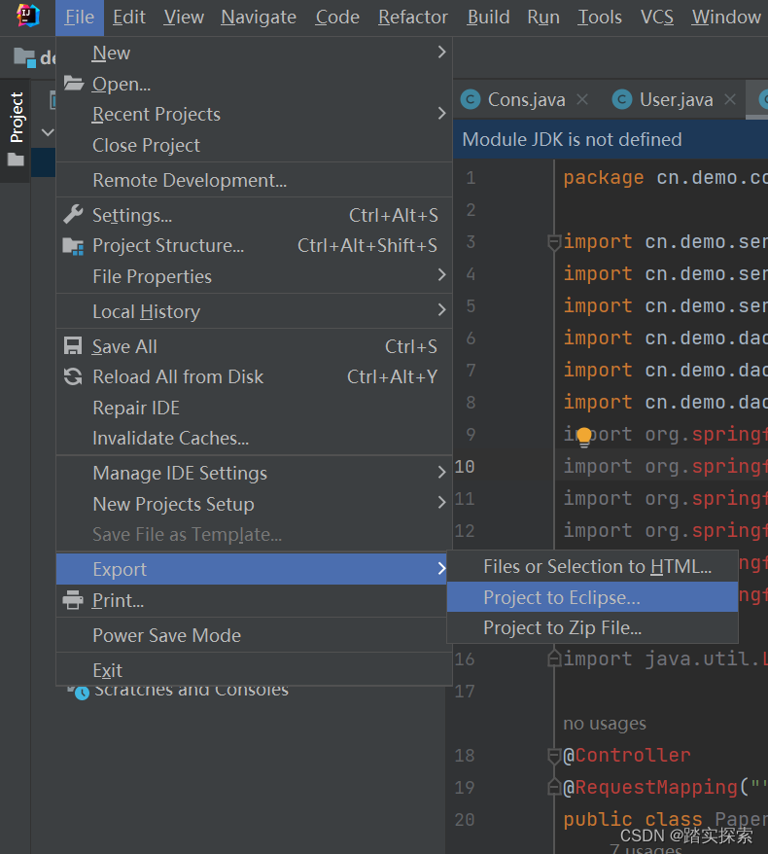Open the Build menu
The width and height of the screenshot is (768, 854).
(x=488, y=18)
